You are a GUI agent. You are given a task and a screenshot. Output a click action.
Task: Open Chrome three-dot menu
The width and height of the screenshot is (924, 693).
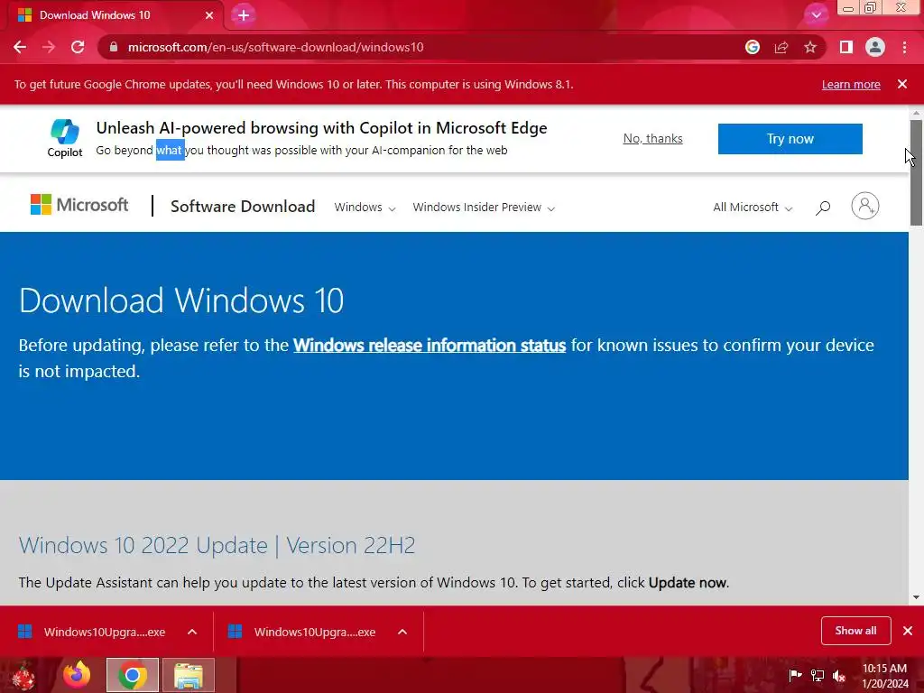pyautogui.click(x=904, y=47)
